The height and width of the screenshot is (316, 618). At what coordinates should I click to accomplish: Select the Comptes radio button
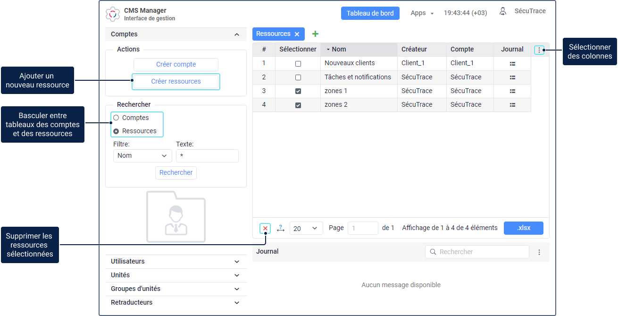click(x=116, y=118)
